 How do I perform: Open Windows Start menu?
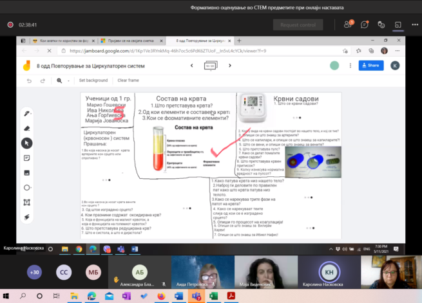tap(6, 296)
